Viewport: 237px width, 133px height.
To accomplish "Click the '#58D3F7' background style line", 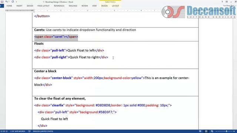I will 77,112.
